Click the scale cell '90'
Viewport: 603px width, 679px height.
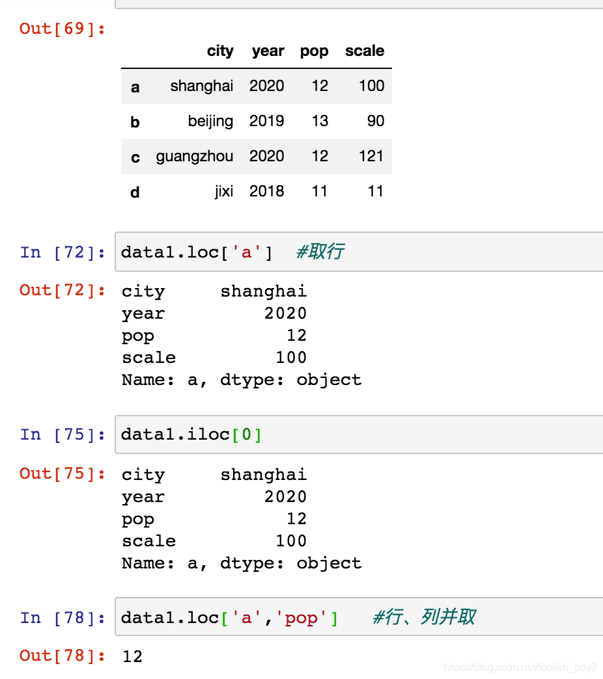click(376, 121)
